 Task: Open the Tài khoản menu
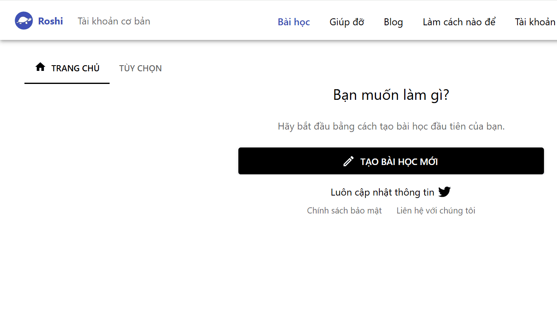[x=534, y=22]
